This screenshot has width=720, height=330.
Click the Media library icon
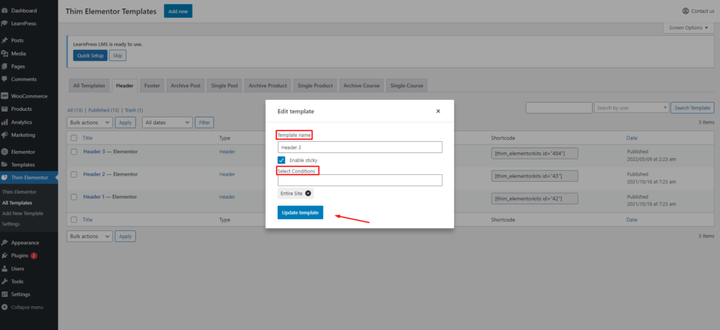(5, 53)
